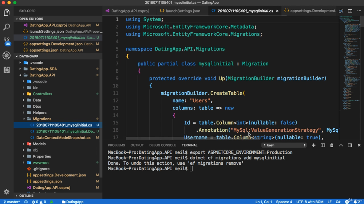This screenshot has width=364, height=204.
Task: Open launchSettings.json in Open Editors list
Action: [58, 31]
